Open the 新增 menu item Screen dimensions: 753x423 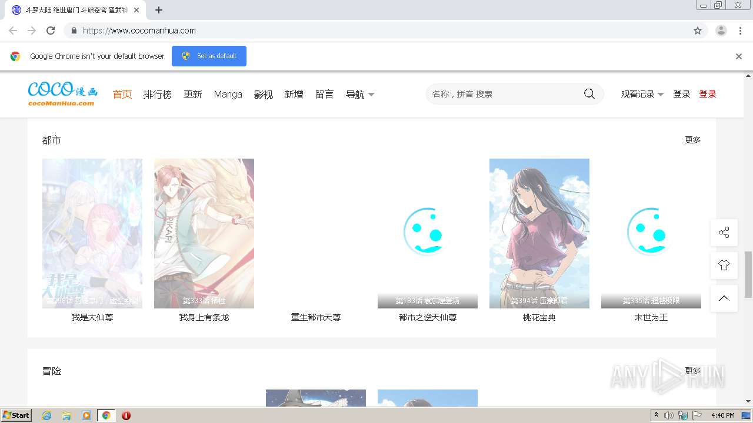[294, 94]
